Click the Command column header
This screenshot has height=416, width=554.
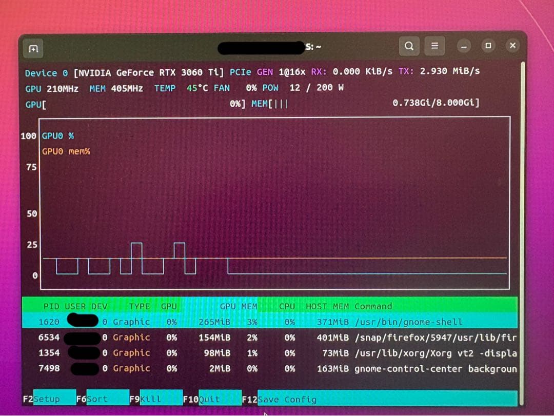tap(373, 306)
